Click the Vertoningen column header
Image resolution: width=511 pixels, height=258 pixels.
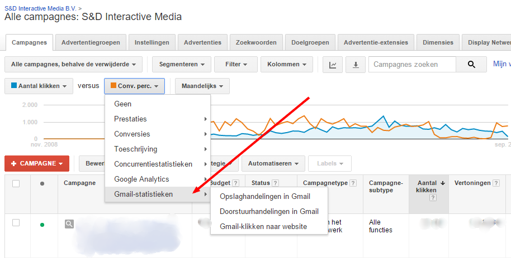click(472, 183)
